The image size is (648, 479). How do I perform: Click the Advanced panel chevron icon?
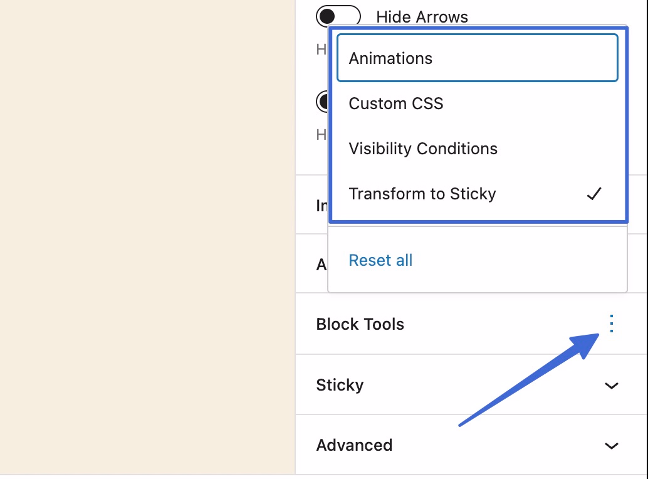point(611,446)
